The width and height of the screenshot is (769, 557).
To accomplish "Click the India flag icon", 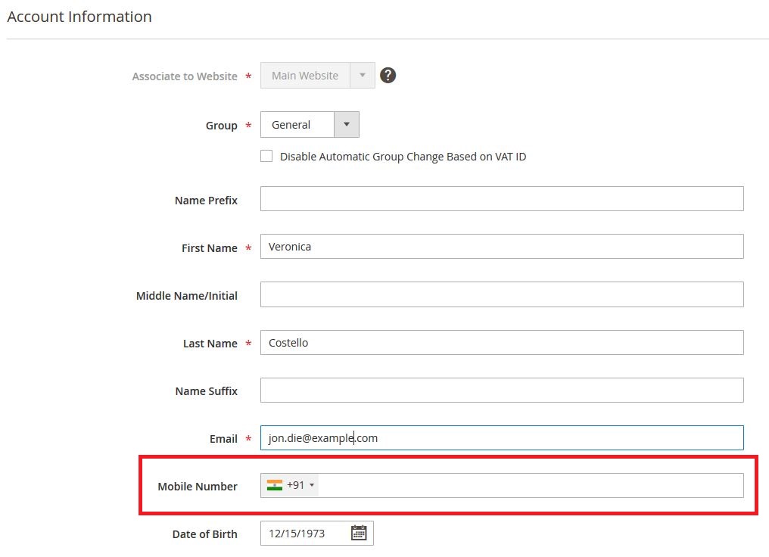I will (274, 485).
